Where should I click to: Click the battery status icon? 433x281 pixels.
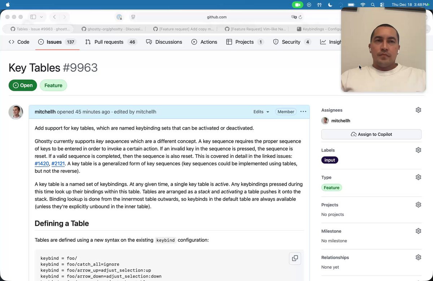pyautogui.click(x=351, y=5)
